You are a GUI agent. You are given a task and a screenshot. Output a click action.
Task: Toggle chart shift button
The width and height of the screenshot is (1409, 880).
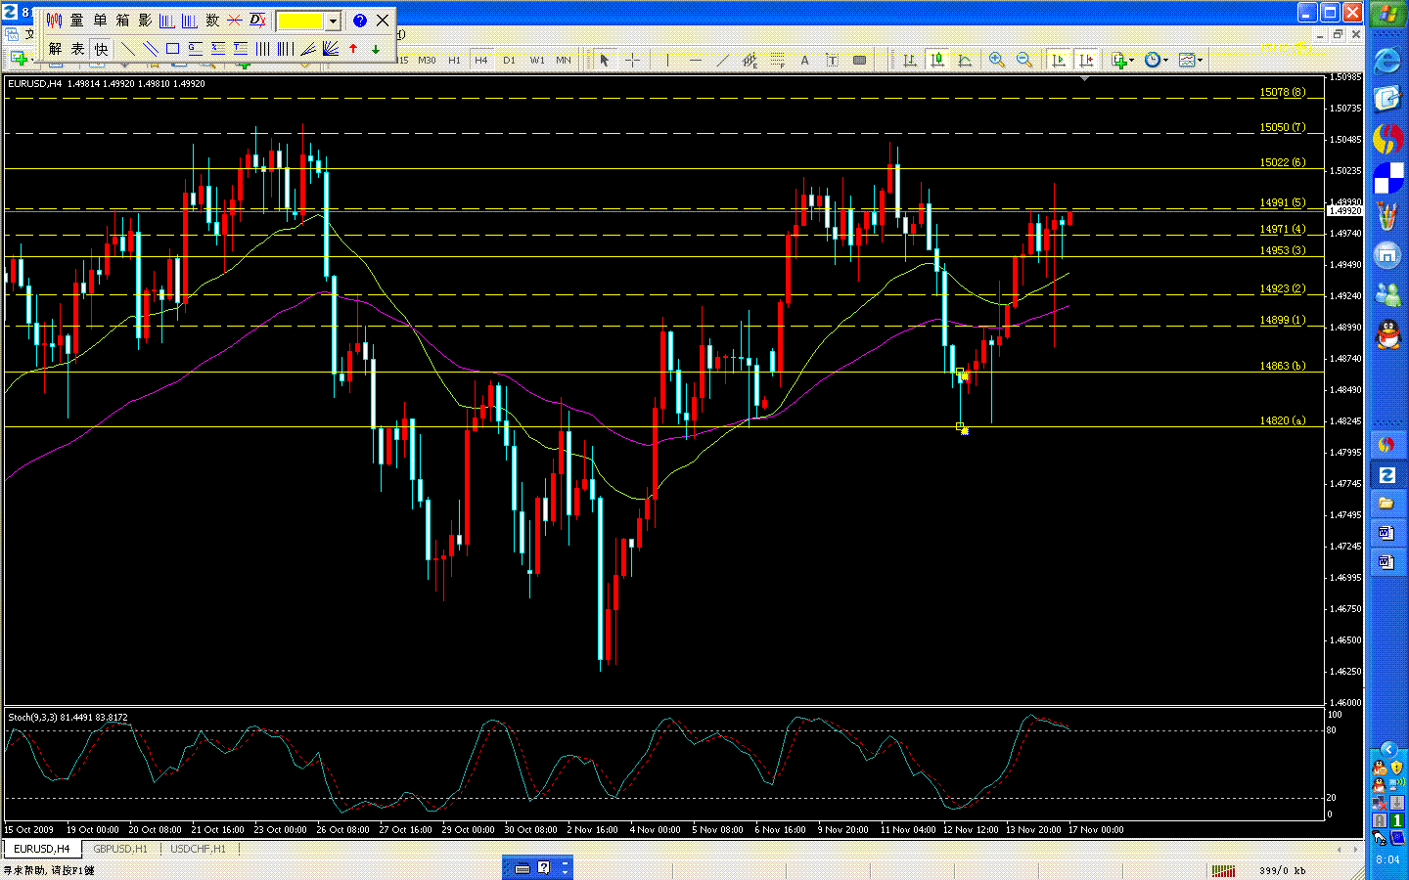pos(1086,61)
